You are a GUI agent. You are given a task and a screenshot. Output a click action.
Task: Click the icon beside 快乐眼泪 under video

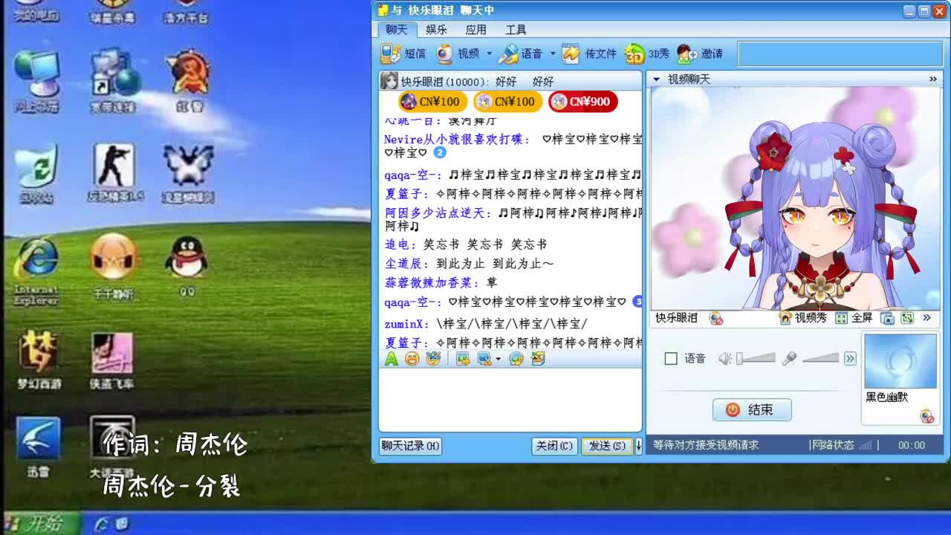tap(716, 318)
